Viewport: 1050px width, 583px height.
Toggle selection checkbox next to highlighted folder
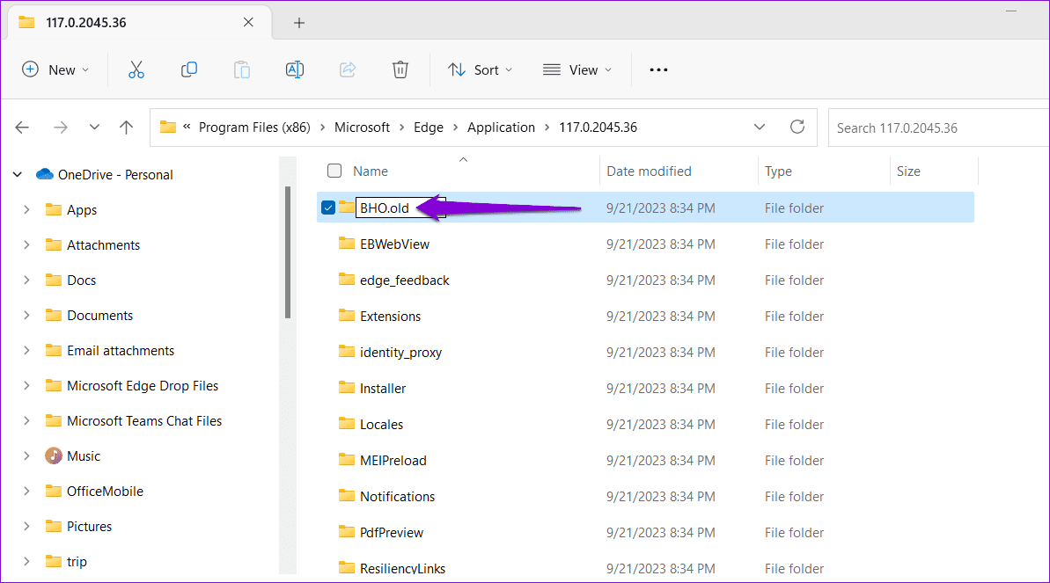point(327,208)
